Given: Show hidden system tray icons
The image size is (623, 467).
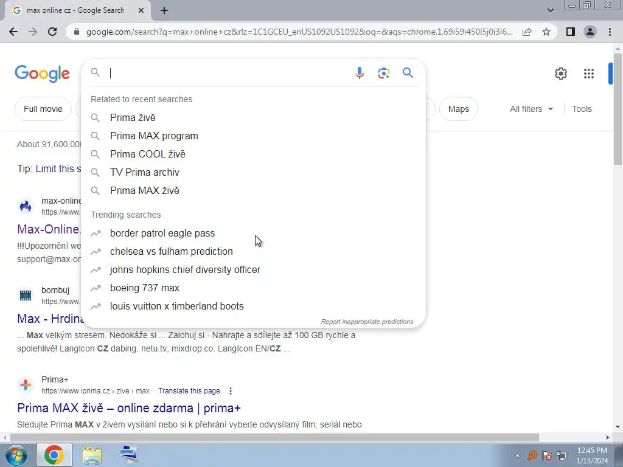Looking at the screenshot, I should 517,456.
